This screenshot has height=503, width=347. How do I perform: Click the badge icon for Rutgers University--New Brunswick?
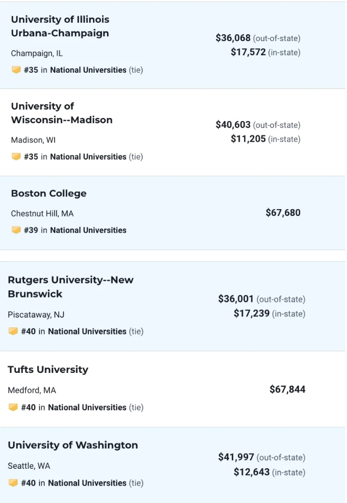13,331
